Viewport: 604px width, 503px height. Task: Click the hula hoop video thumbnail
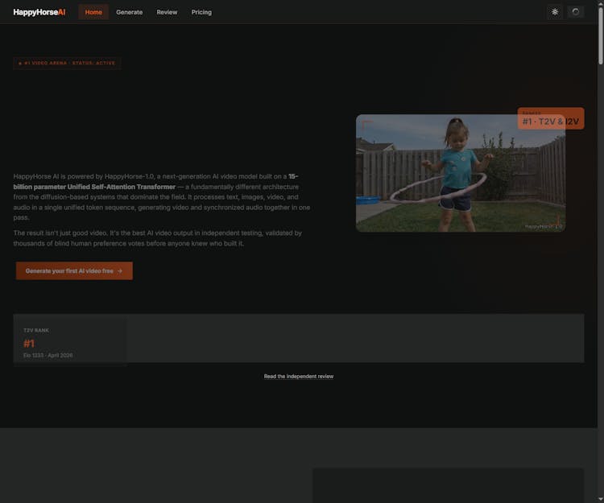point(460,173)
